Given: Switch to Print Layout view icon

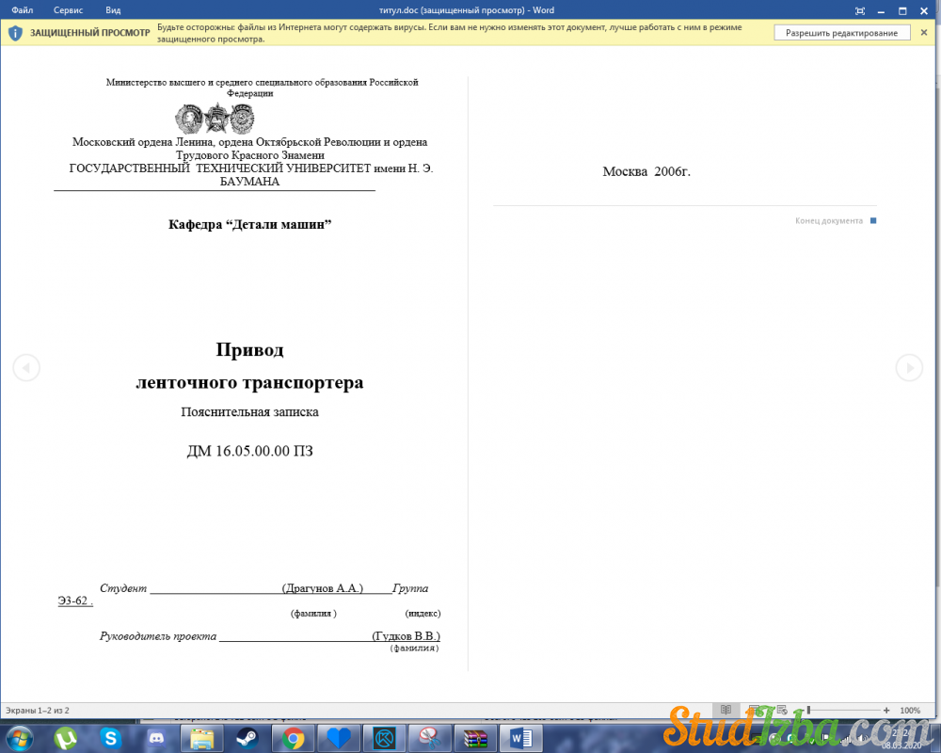Looking at the screenshot, I should point(755,710).
